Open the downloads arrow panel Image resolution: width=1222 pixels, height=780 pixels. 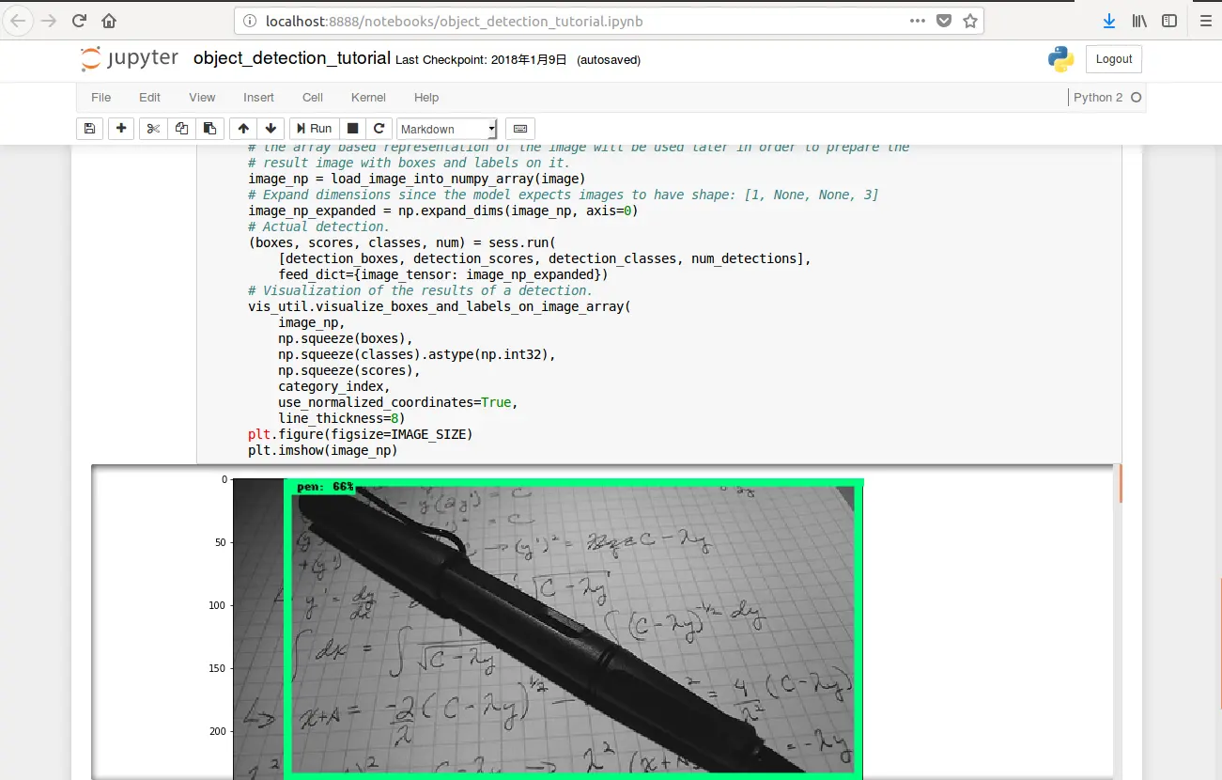click(x=1109, y=21)
